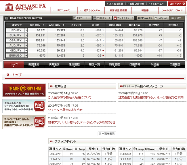Screen dimensions: 187x165
Task: Open the TICKチャート chart button
Action: [102, 18]
